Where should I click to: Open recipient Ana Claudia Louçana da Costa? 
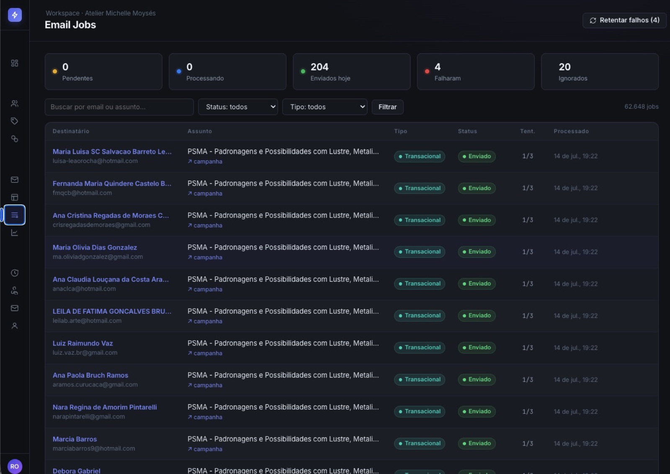(111, 279)
